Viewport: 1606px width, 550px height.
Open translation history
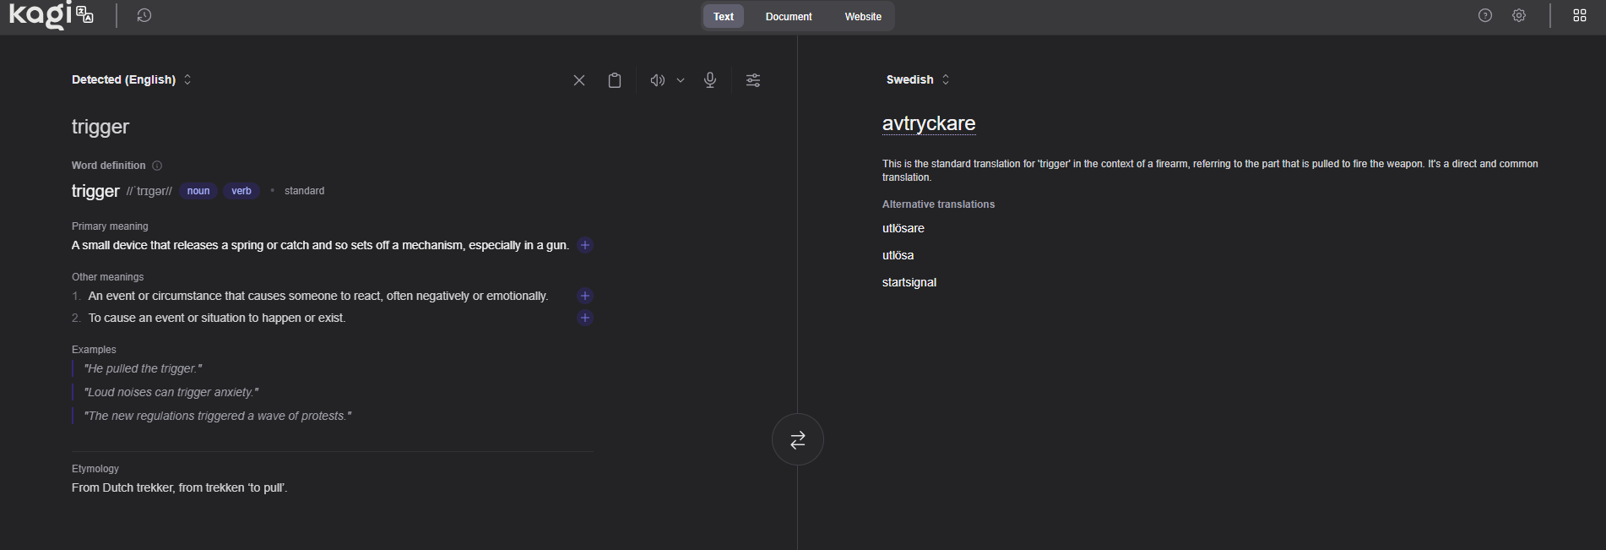[144, 15]
